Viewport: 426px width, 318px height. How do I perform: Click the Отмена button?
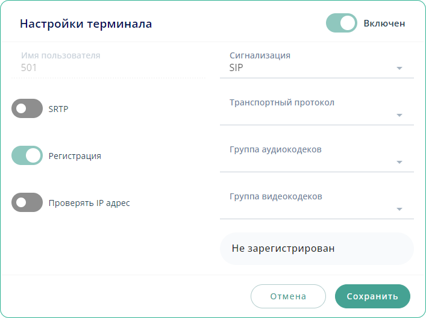pyautogui.click(x=288, y=296)
